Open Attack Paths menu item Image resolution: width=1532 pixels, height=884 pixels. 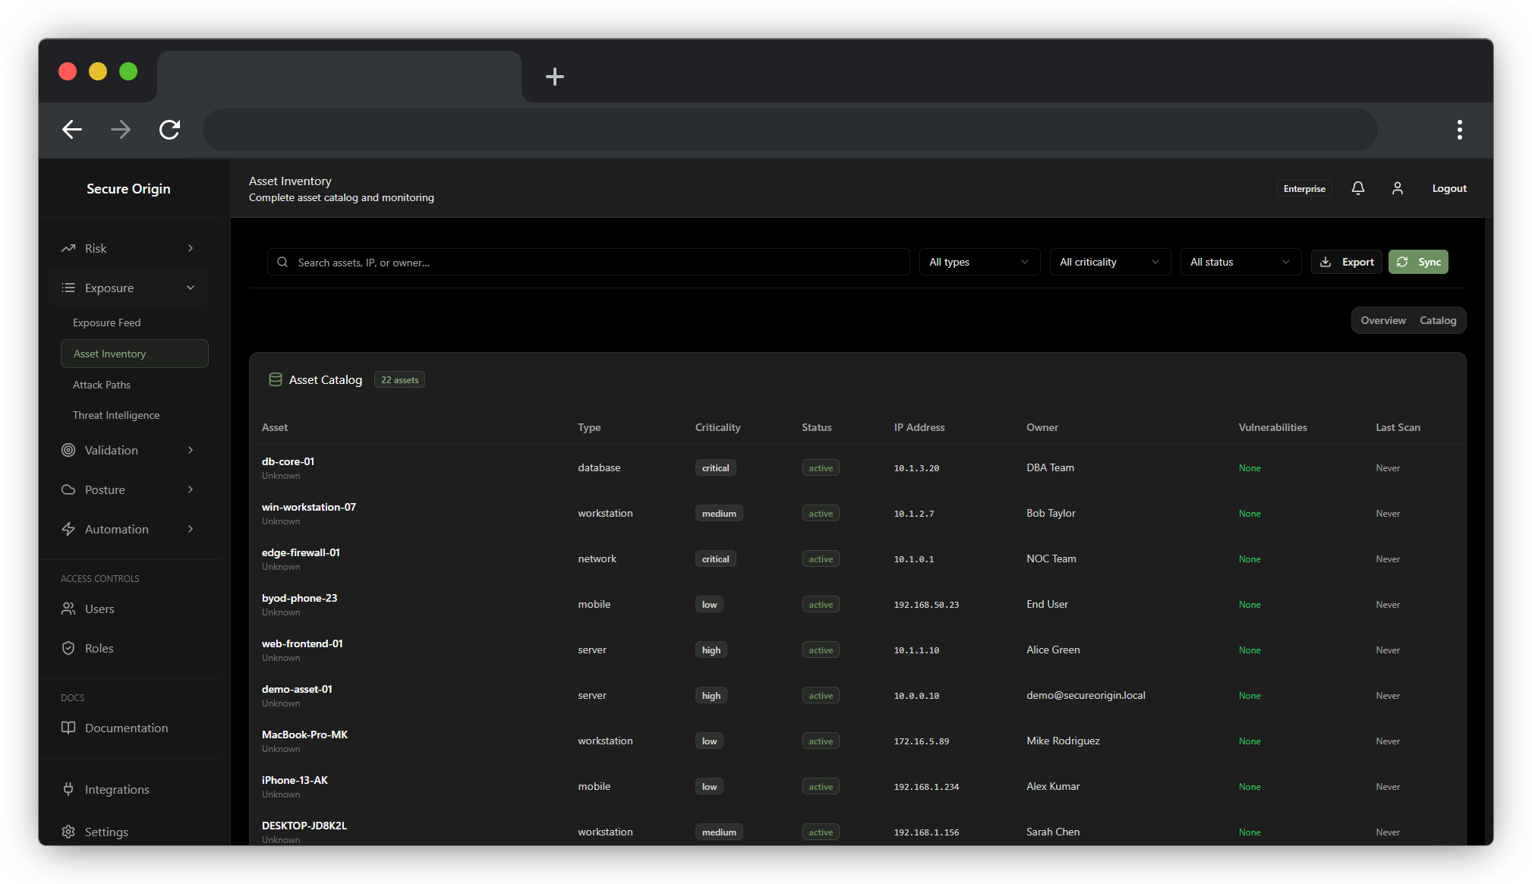pyautogui.click(x=102, y=385)
